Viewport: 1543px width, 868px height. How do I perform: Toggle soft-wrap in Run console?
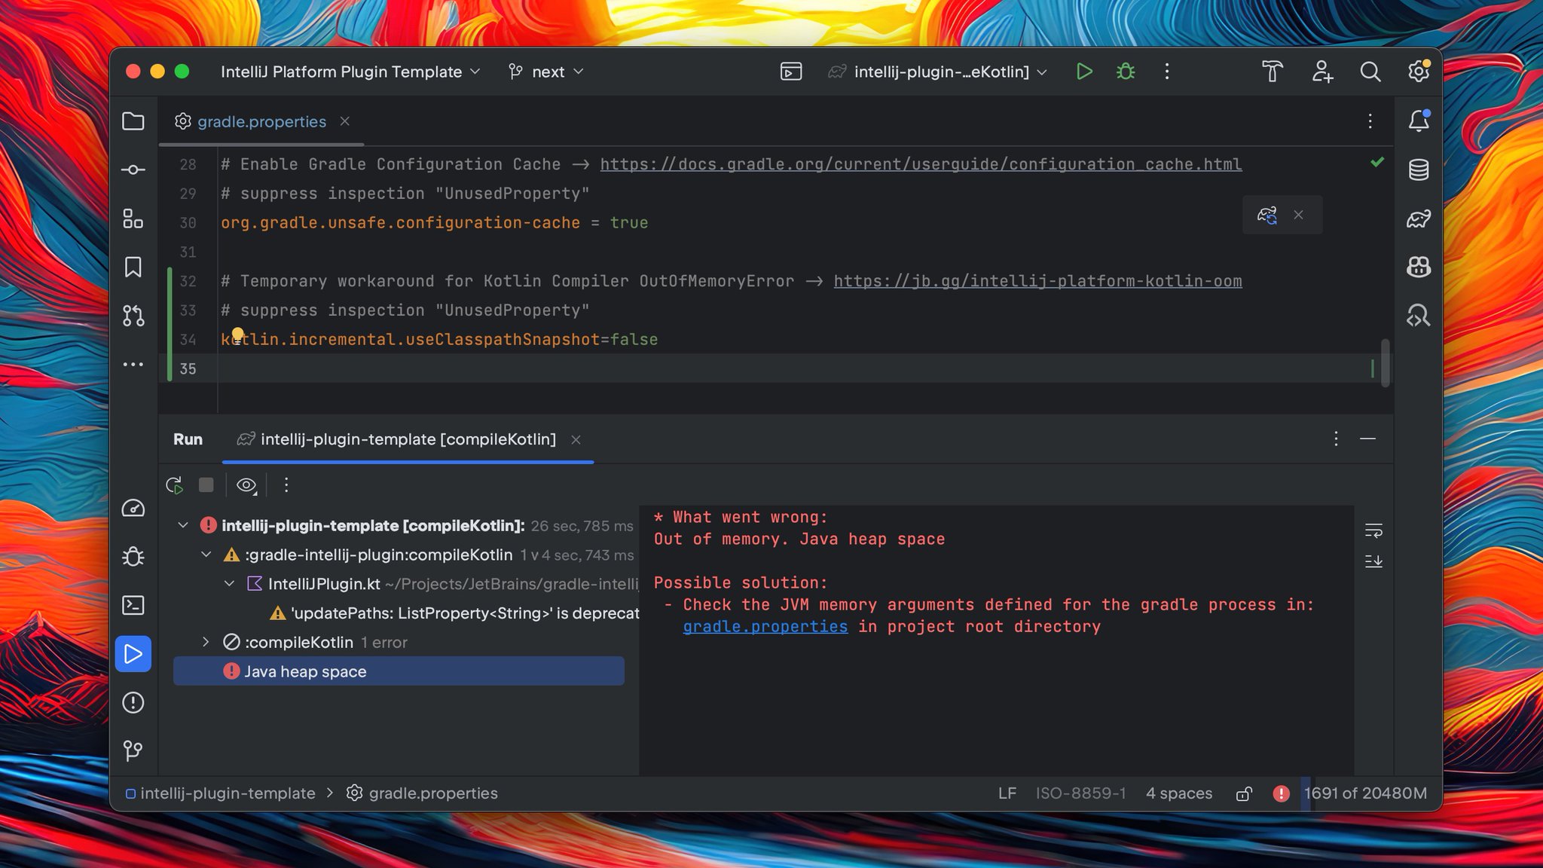tap(1373, 530)
